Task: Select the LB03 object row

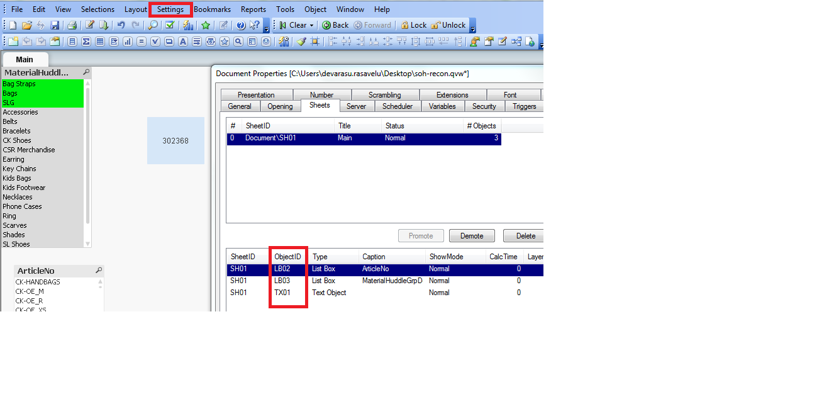Action: [x=385, y=281]
